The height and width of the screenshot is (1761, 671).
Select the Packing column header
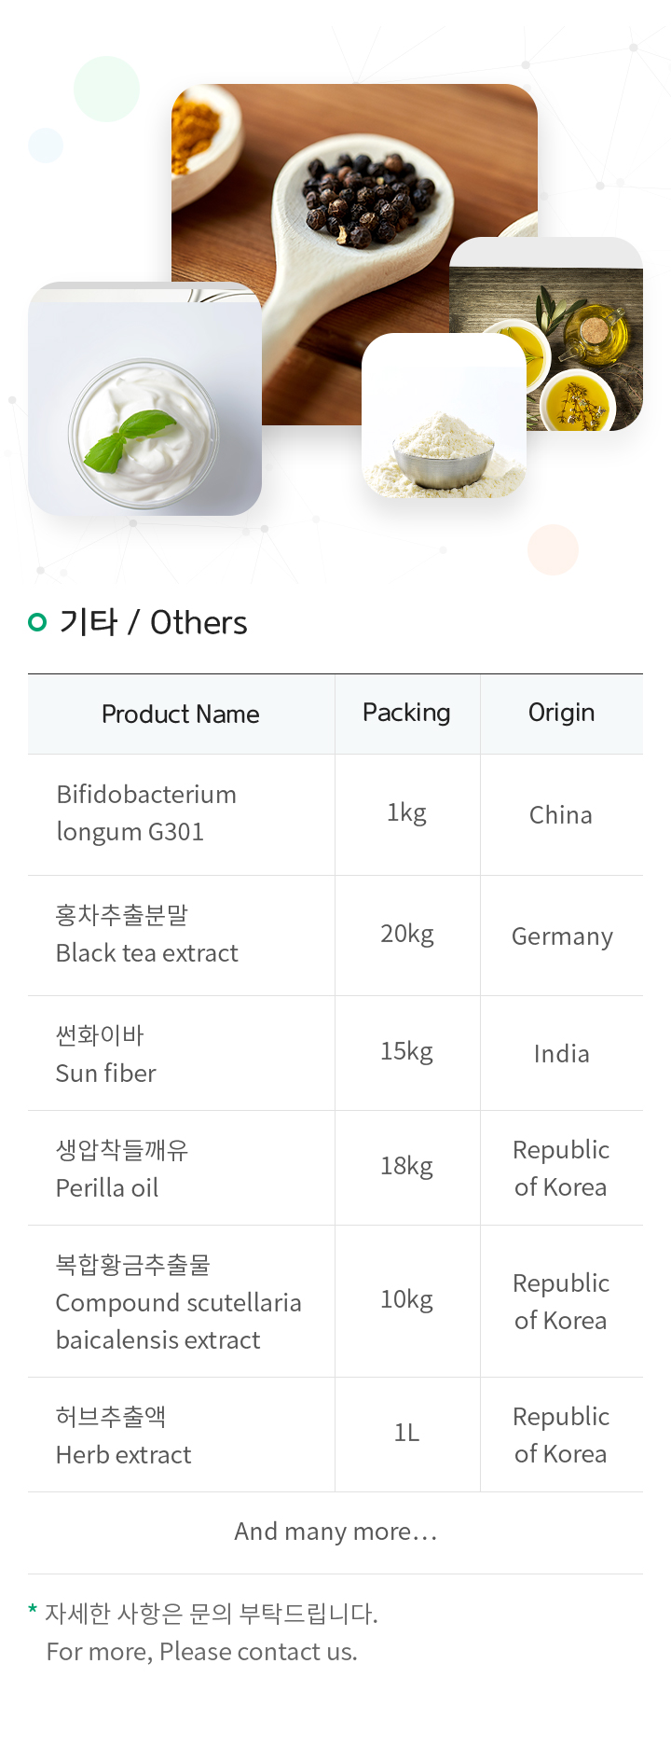click(x=407, y=714)
